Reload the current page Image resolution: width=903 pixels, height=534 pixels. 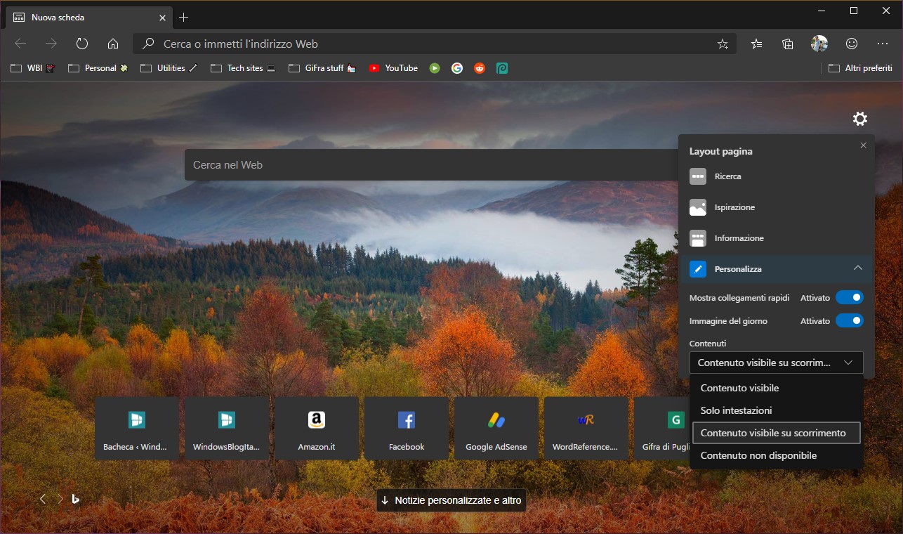click(x=82, y=44)
